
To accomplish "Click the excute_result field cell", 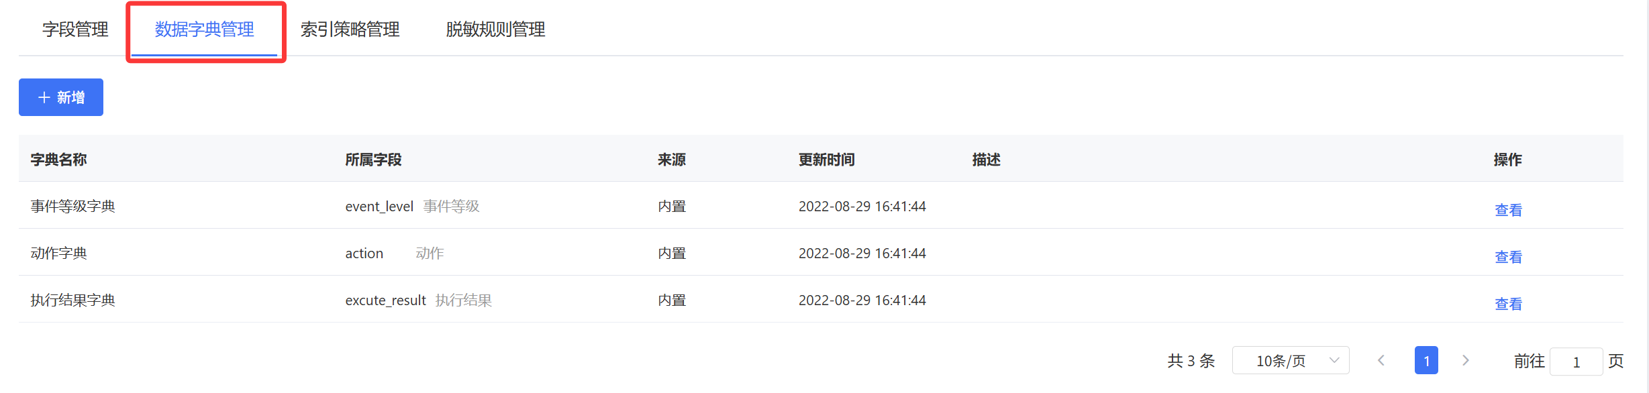I will [x=385, y=300].
